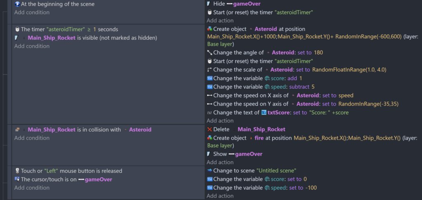Click the 'Hide gameOver' action icon
422x200 pixels.
209,4
